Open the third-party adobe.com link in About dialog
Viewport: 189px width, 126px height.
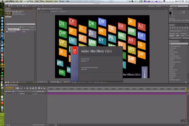89,67
